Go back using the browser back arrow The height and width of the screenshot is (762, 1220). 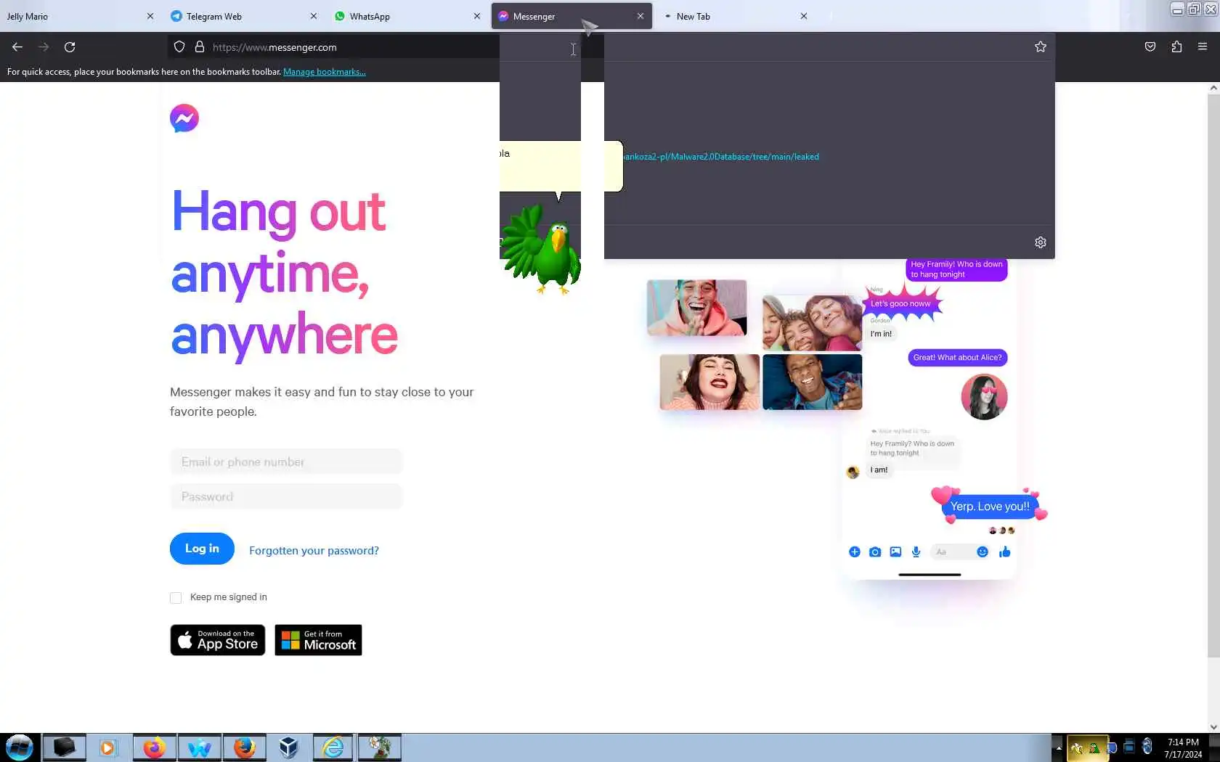[x=17, y=47]
